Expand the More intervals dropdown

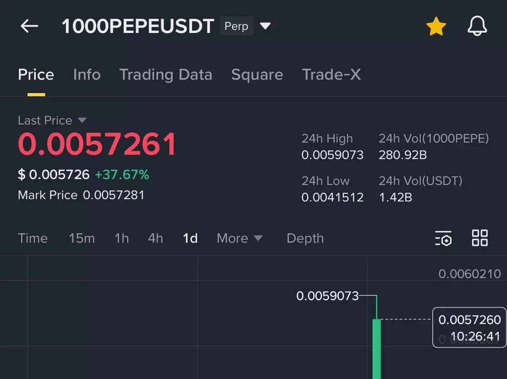[240, 238]
